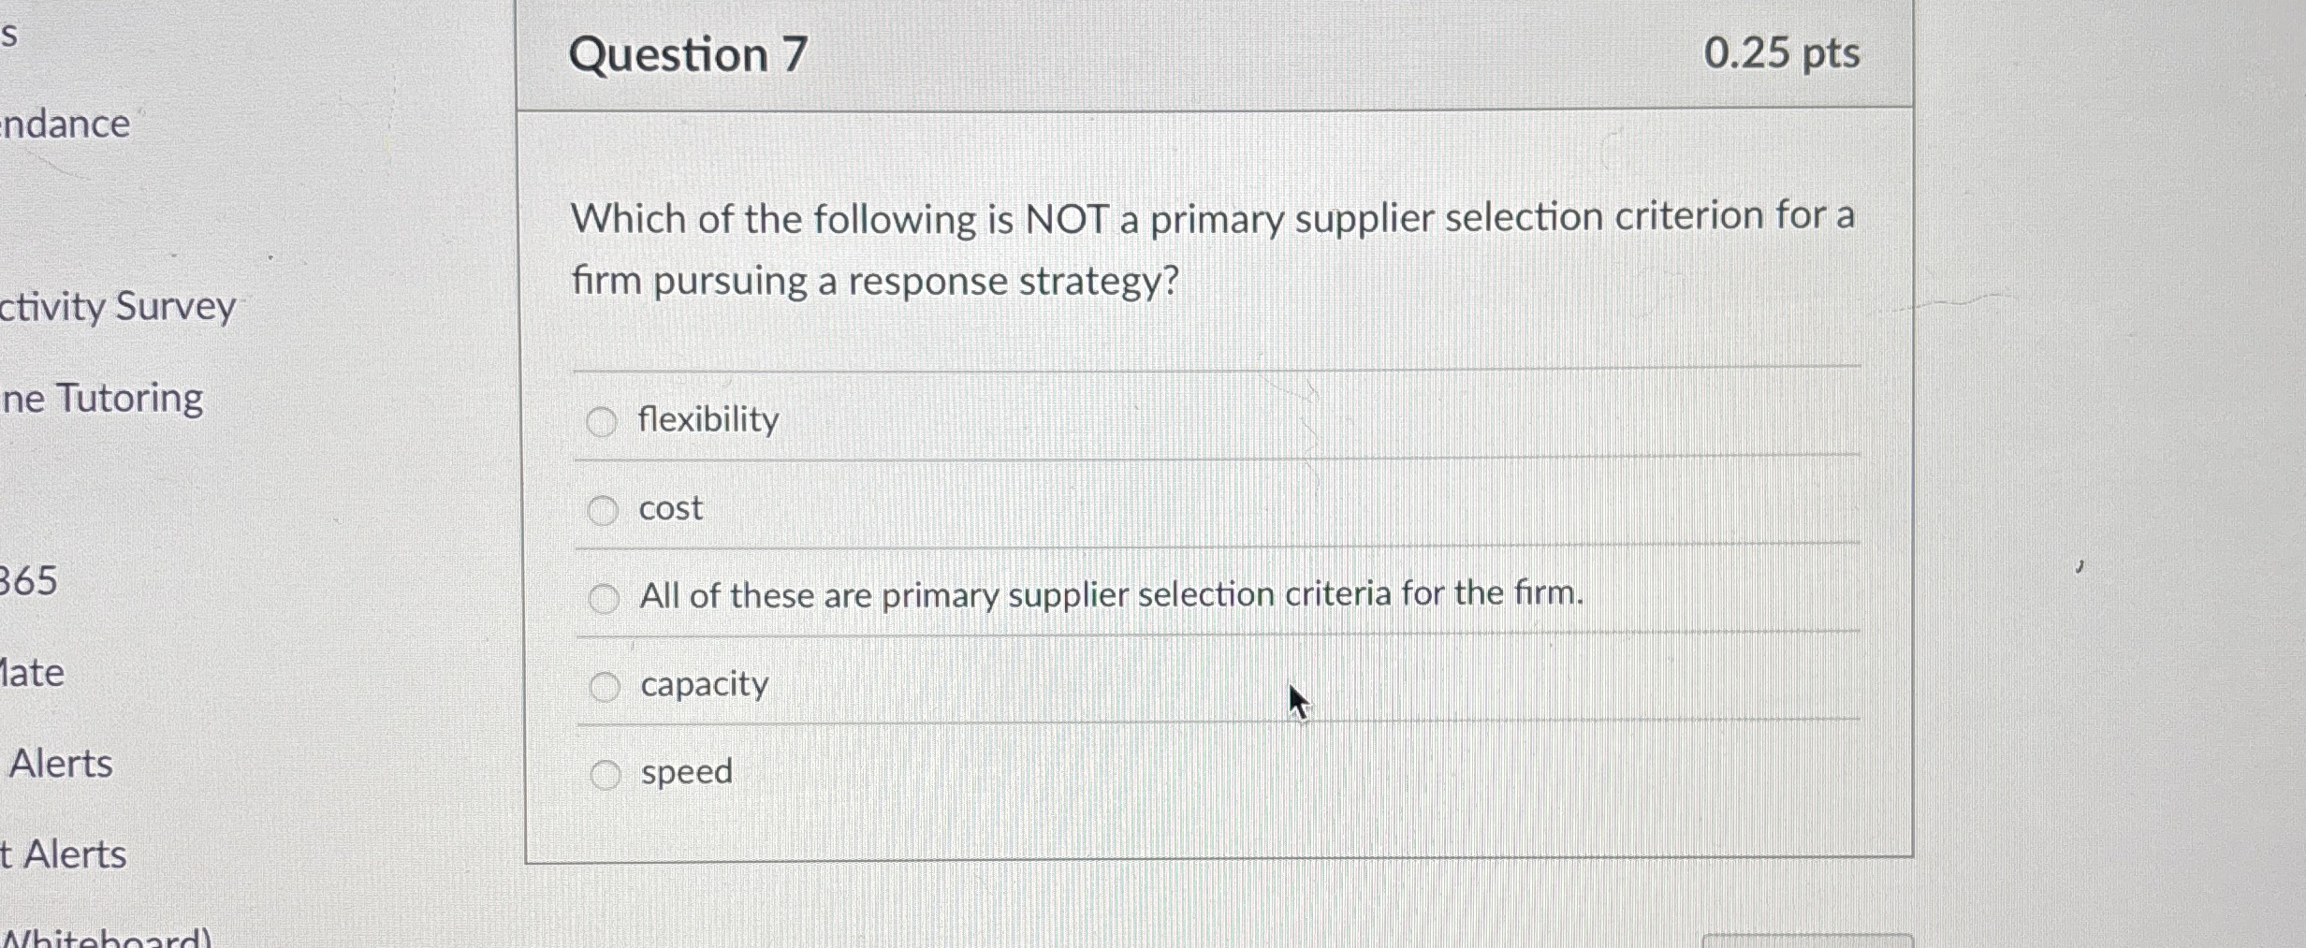Open the sidebar link reading only "Alerts"
2306x948 pixels.
tap(61, 764)
